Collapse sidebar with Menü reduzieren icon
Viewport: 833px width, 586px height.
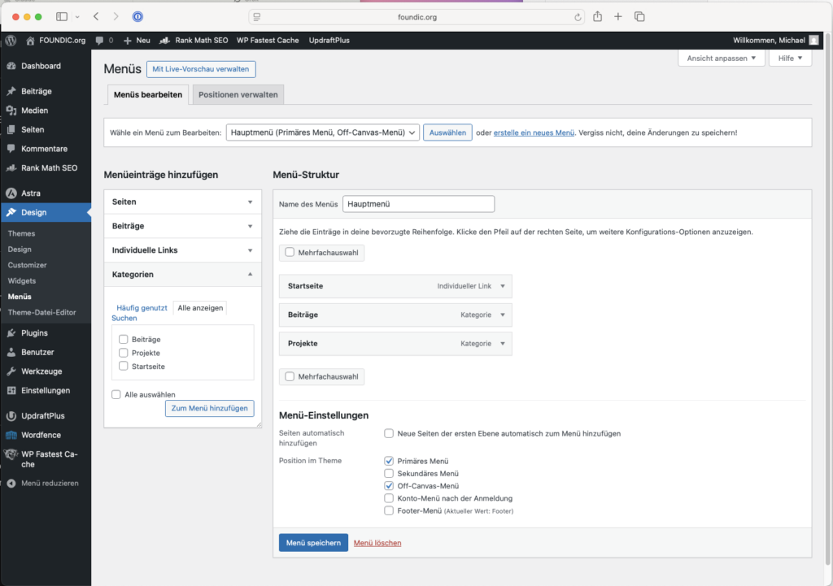[x=11, y=483]
